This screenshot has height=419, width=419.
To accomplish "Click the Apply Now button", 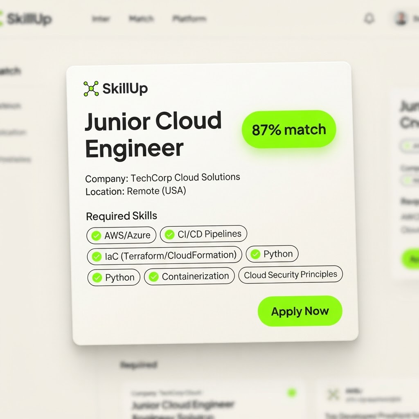I will pos(300,311).
